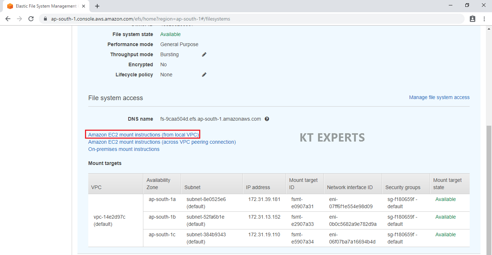Click the IP address column header
Image resolution: width=492 pixels, height=255 pixels.
coord(264,184)
